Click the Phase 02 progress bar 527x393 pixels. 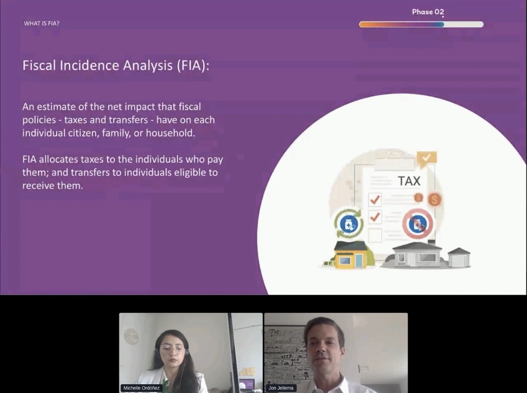421,24
